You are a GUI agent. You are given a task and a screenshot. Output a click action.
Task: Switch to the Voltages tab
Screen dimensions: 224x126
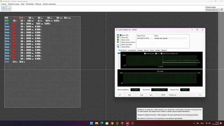[x=140, y=50]
